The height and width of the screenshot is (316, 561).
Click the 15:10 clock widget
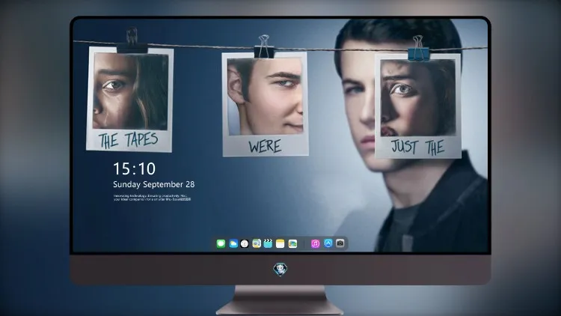coord(134,168)
